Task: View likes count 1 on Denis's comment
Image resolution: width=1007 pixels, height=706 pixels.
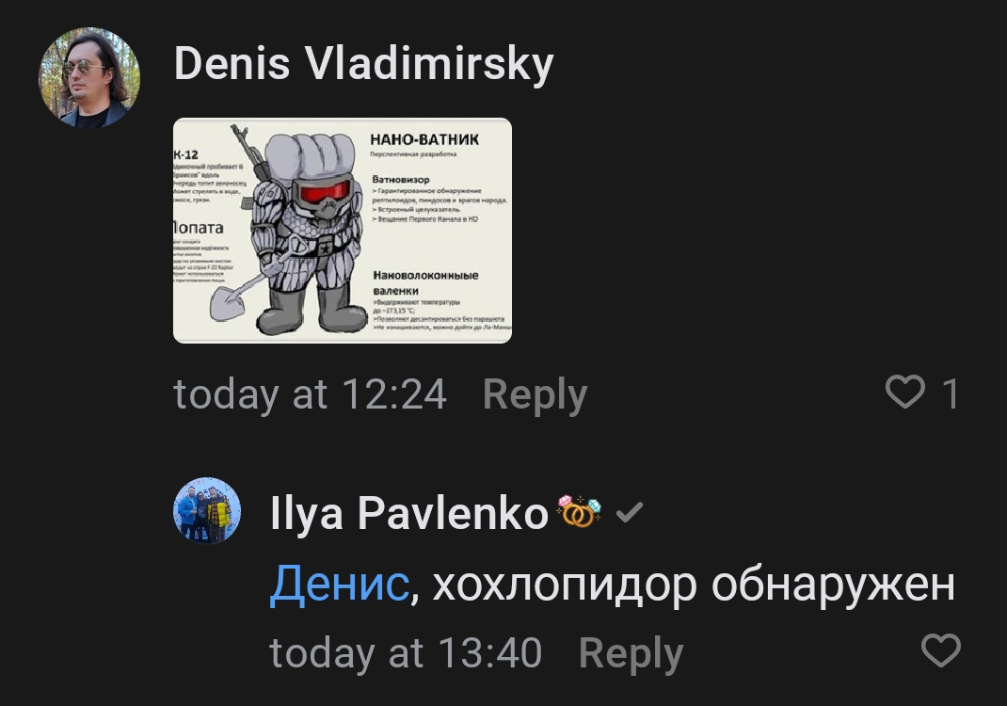Action: tap(951, 393)
